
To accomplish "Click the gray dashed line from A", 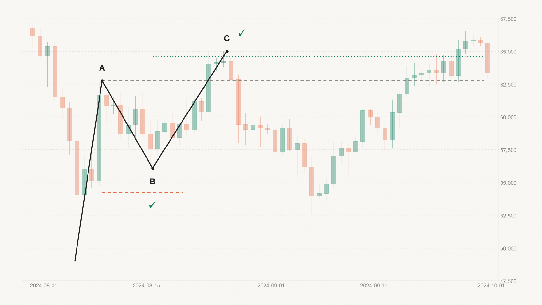I will [293, 81].
